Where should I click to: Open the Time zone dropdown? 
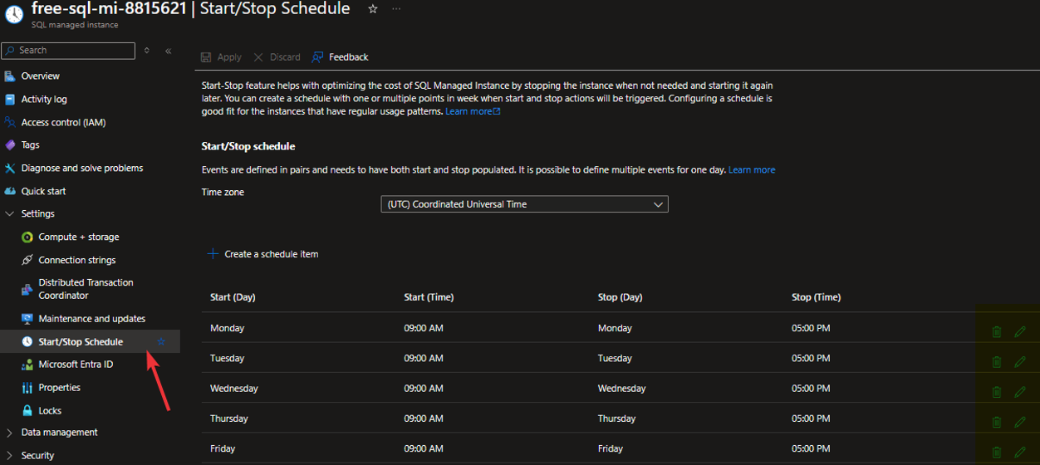524,204
